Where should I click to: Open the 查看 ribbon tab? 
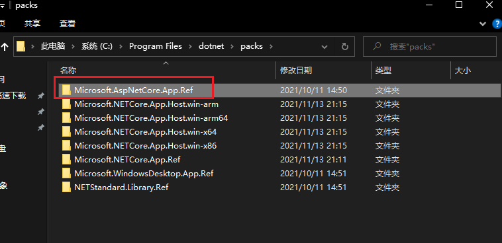pos(68,23)
